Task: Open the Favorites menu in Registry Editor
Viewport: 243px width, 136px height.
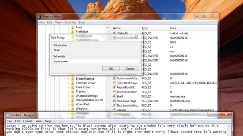Action: click(x=70, y=23)
